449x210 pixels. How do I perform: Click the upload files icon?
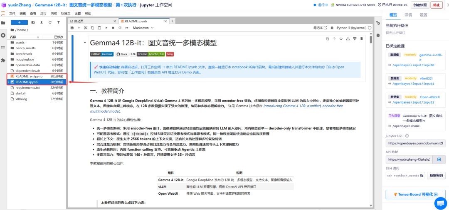[x=42, y=22]
